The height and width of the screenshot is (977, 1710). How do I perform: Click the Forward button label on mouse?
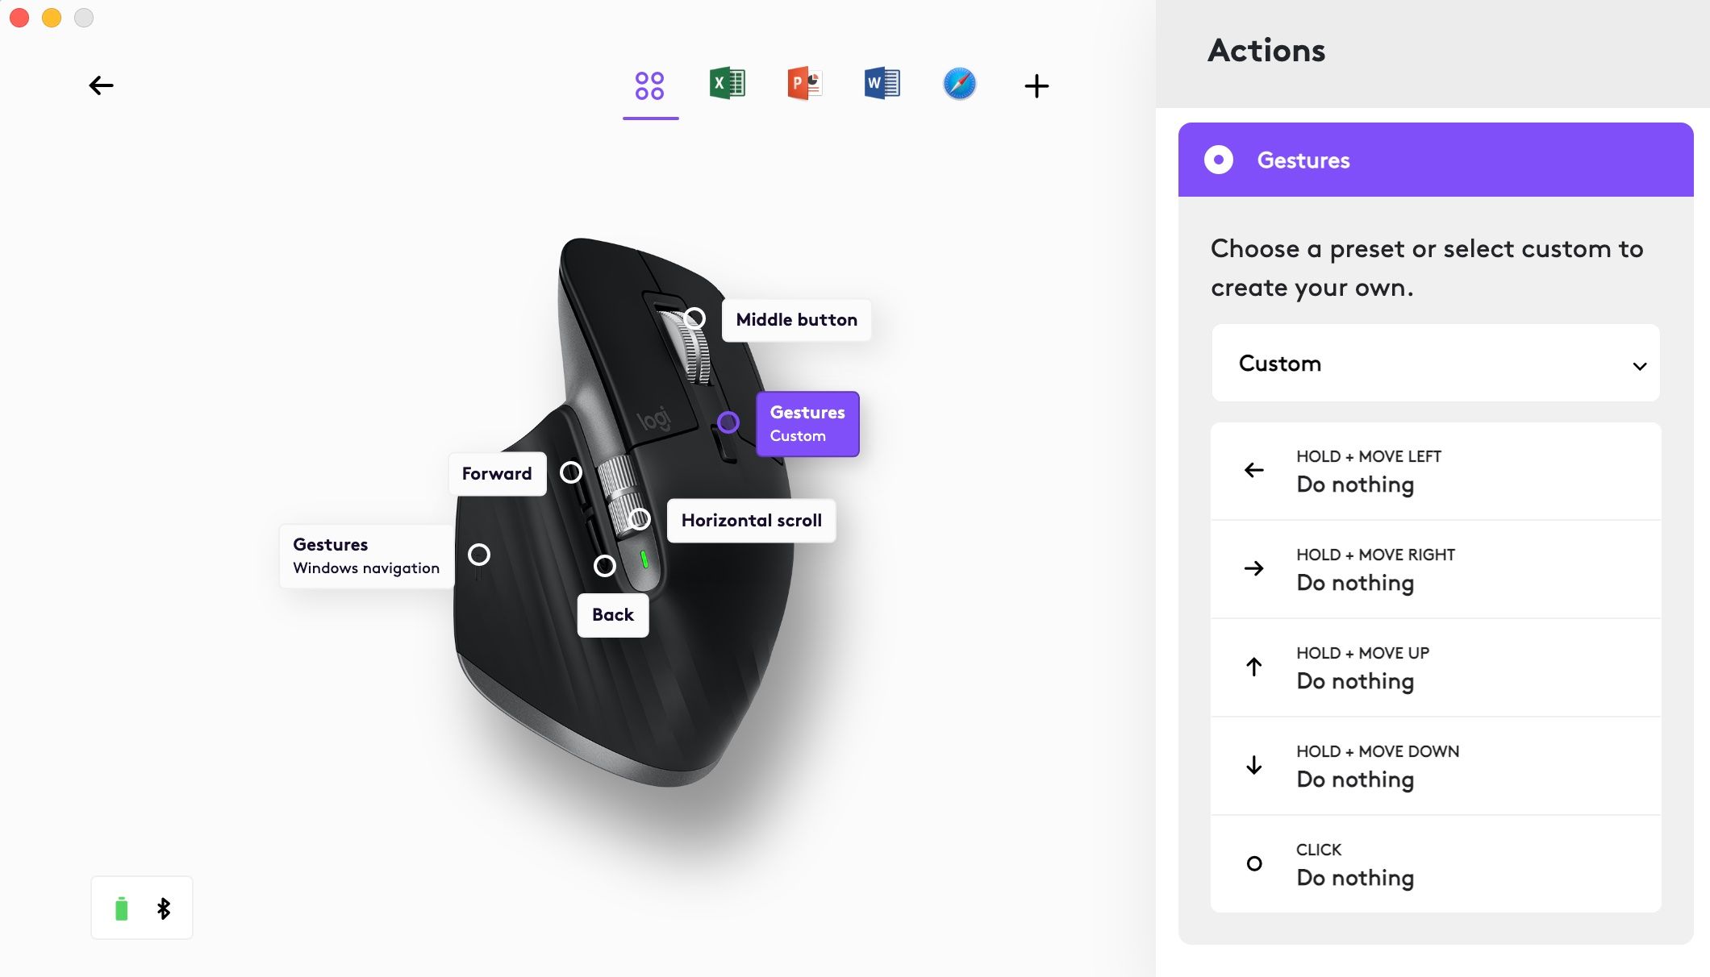495,472
